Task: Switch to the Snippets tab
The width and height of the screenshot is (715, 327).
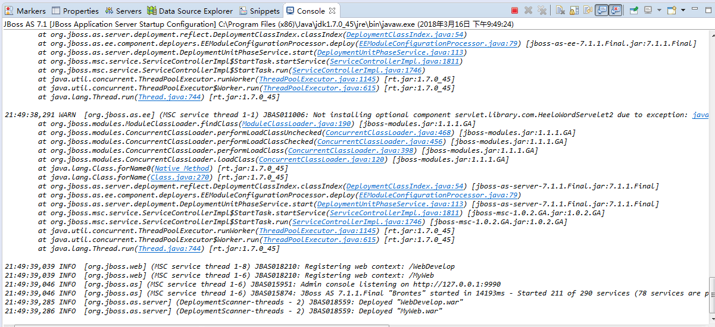Action: (x=260, y=11)
